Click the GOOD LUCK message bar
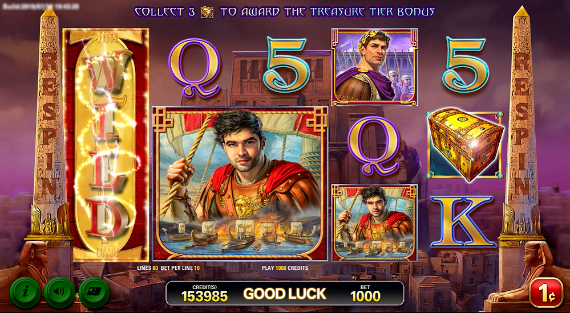The height and width of the screenshot is (313, 570). 285,294
